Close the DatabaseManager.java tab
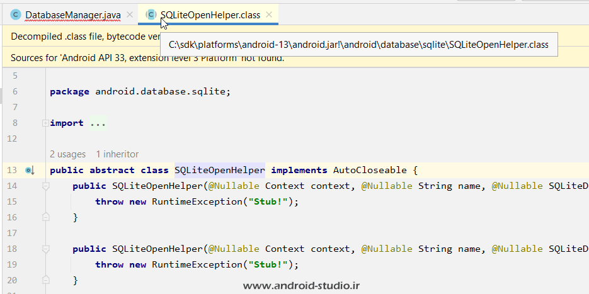The height and width of the screenshot is (294, 589). click(x=130, y=14)
